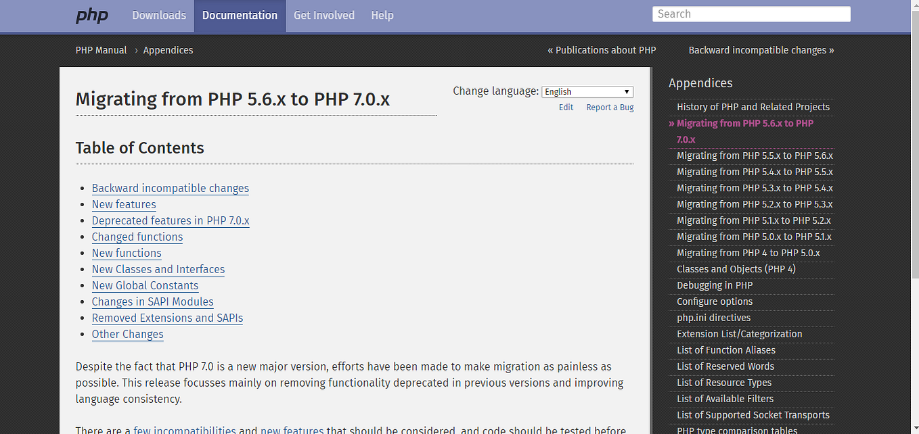This screenshot has width=919, height=434.
Task: Click the php logo to go home
Action: [92, 15]
